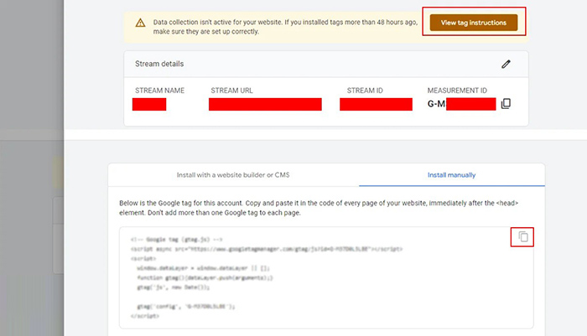This screenshot has width=587, height=336.
Task: Select the Install manually tab
Action: 451,175
